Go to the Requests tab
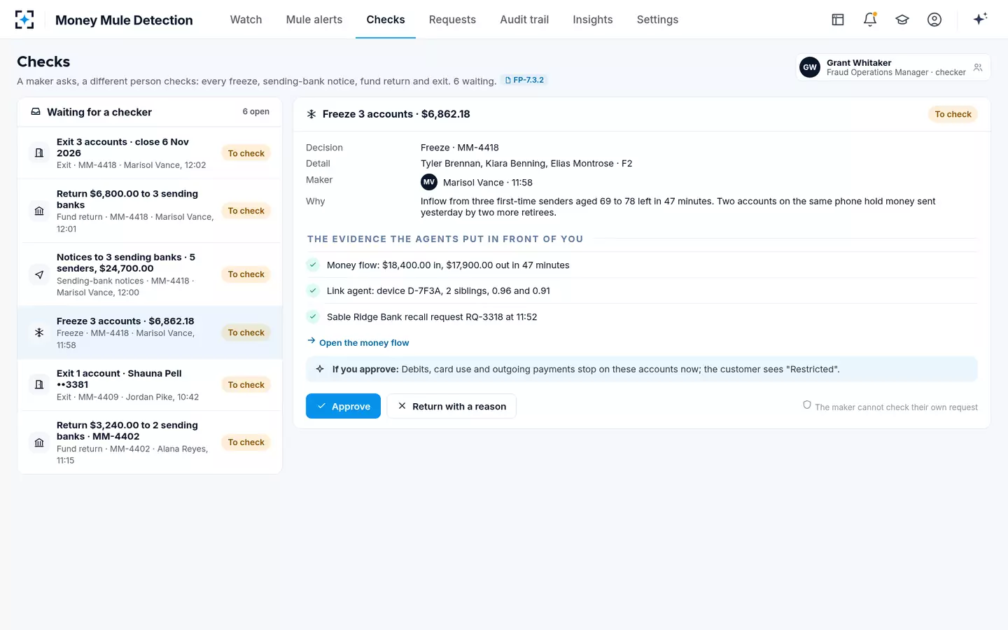 click(x=452, y=20)
